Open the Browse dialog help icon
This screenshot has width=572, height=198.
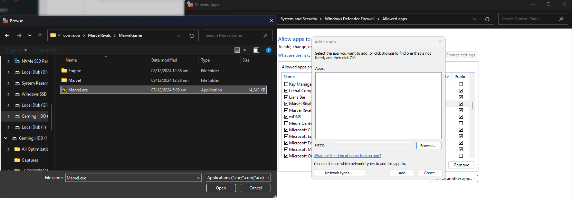[268, 50]
